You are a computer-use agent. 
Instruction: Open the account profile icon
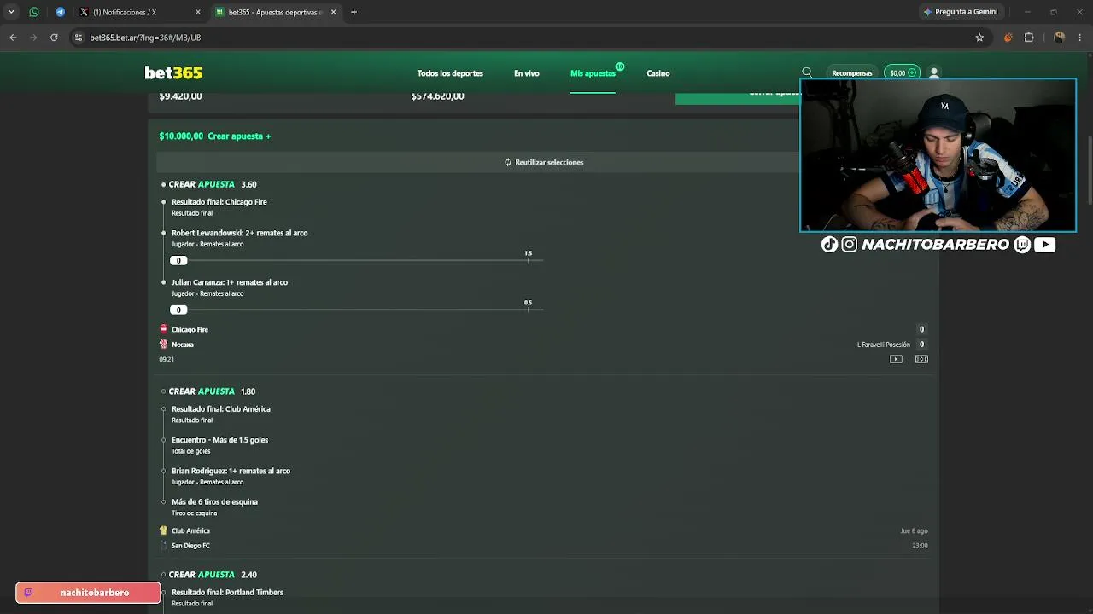(934, 73)
